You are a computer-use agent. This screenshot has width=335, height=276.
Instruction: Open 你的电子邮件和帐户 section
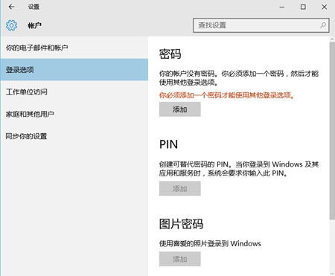point(74,48)
